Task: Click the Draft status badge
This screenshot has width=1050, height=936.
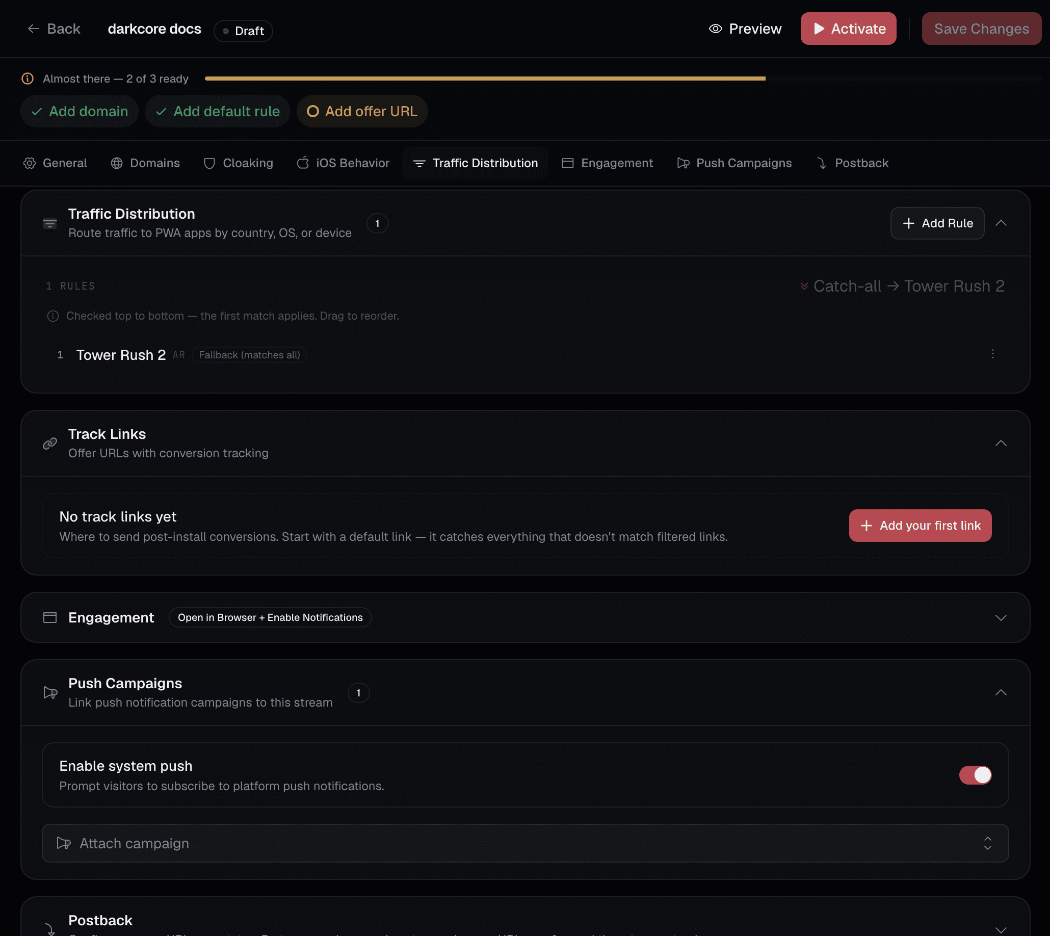Action: [243, 31]
